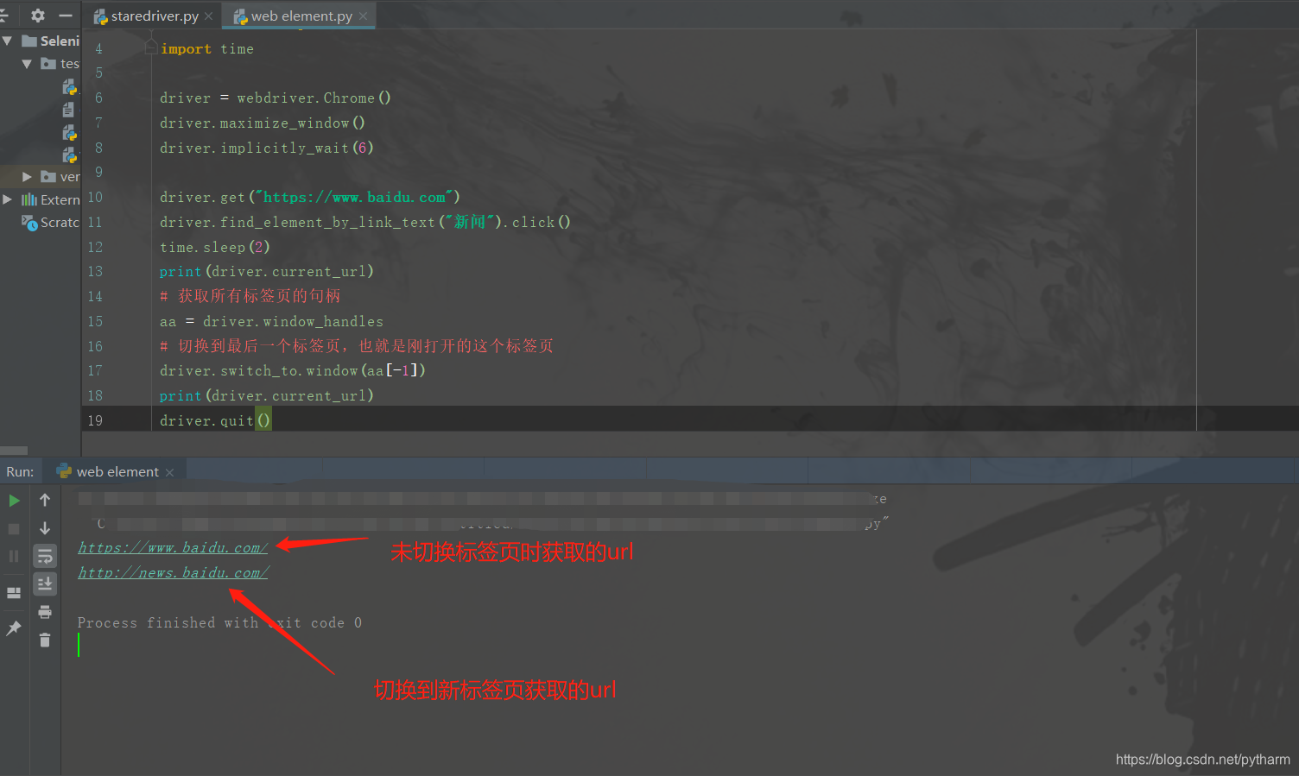Click fold marker beside import time
Viewport: 1299px width, 776px height.
tap(151, 48)
